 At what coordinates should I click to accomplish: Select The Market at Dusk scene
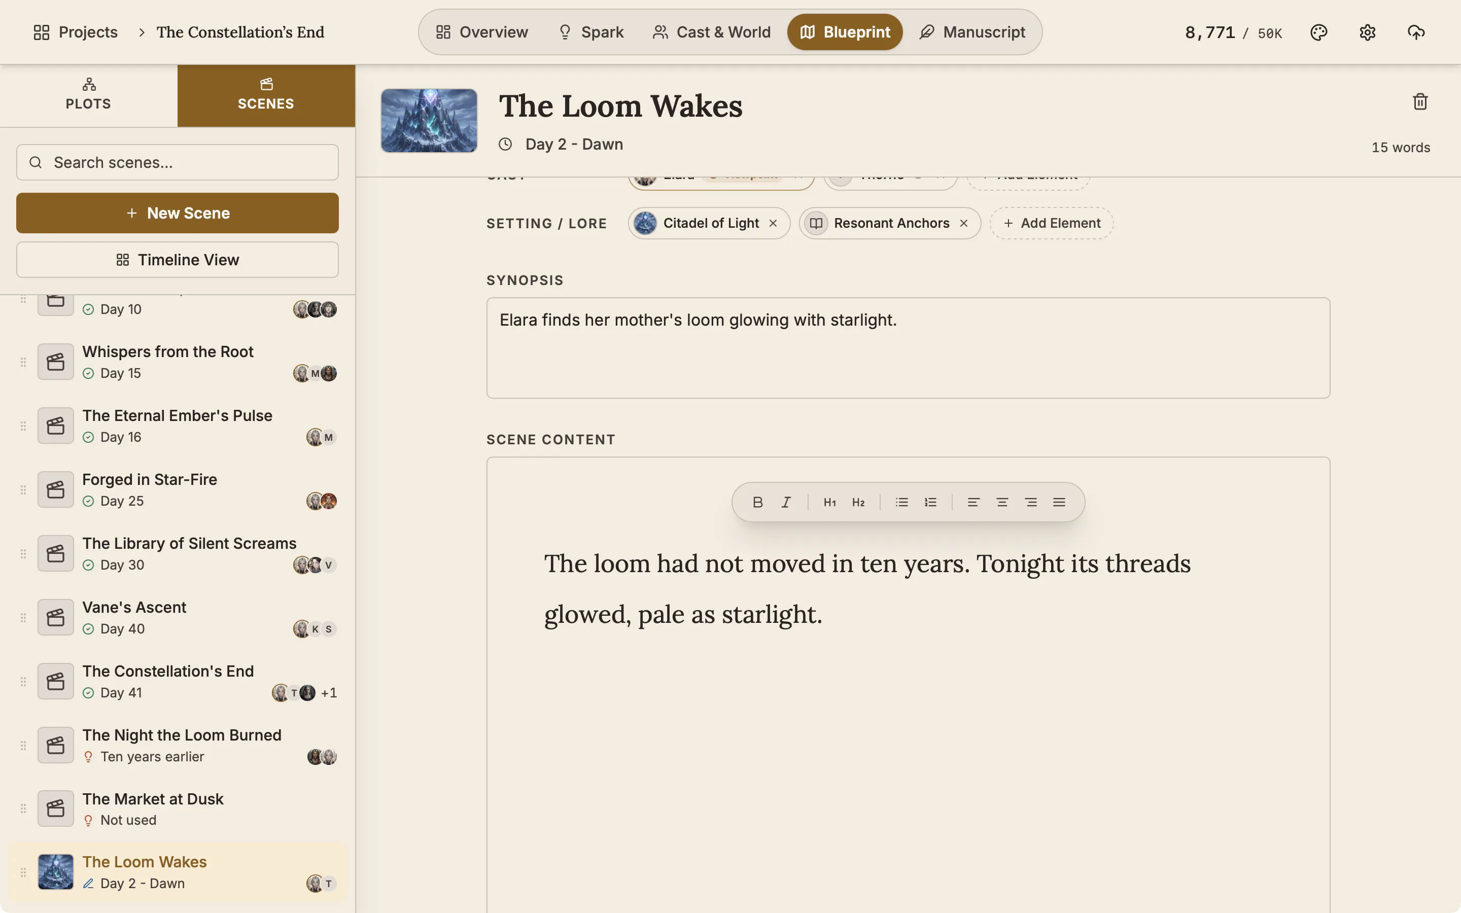tap(178, 809)
